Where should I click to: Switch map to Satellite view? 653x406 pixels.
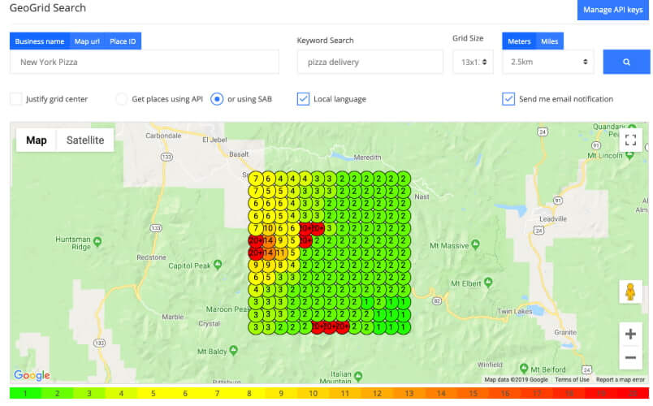[x=85, y=140]
